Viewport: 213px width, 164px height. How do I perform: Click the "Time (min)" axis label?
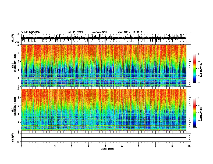pos(108,149)
